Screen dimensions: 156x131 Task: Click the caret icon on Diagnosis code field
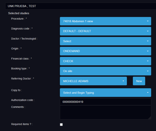[148, 31]
